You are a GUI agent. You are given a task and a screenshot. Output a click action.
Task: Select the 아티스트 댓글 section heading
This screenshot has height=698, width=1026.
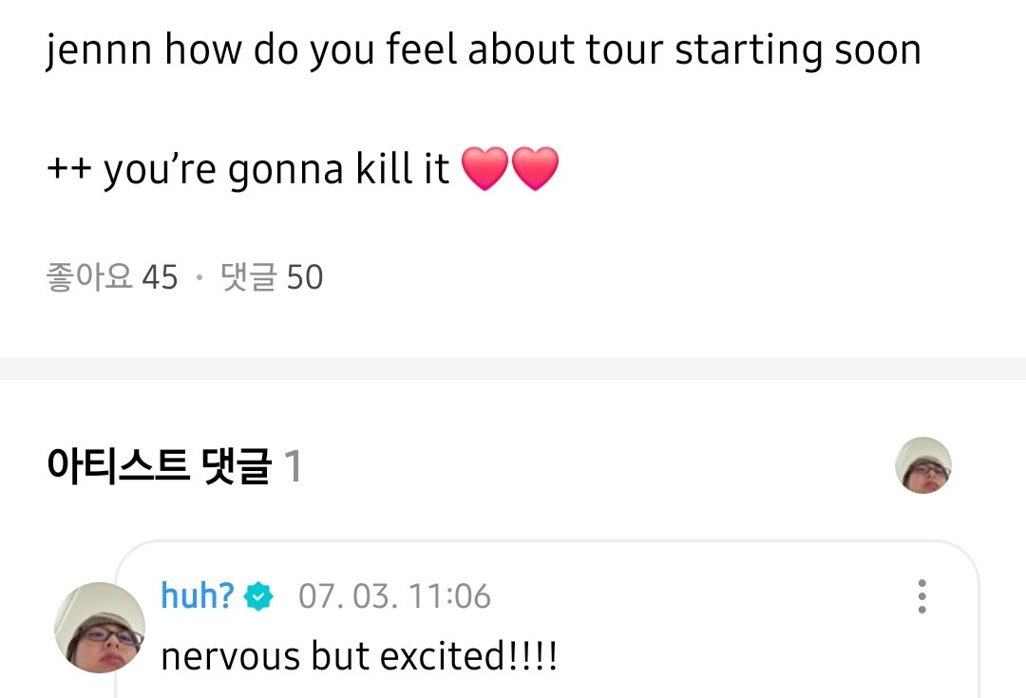point(159,465)
